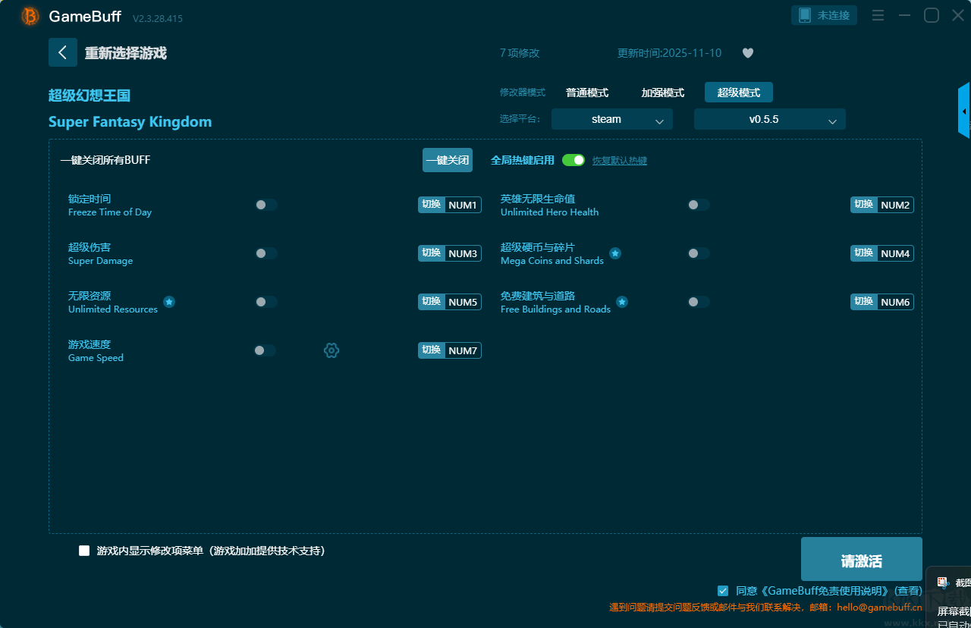Toggle Unlimited Resources switch
This screenshot has width=971, height=628.
click(x=266, y=302)
